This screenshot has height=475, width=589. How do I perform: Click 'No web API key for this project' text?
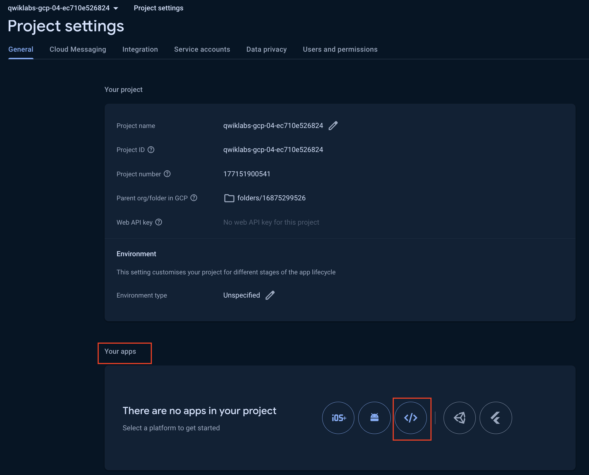[x=271, y=222]
